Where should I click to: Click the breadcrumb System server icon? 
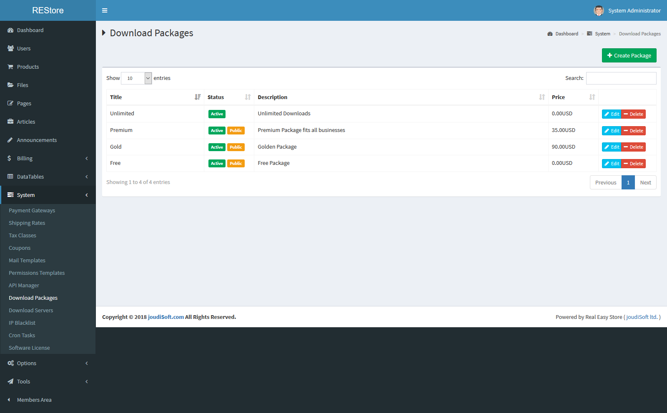[589, 34]
